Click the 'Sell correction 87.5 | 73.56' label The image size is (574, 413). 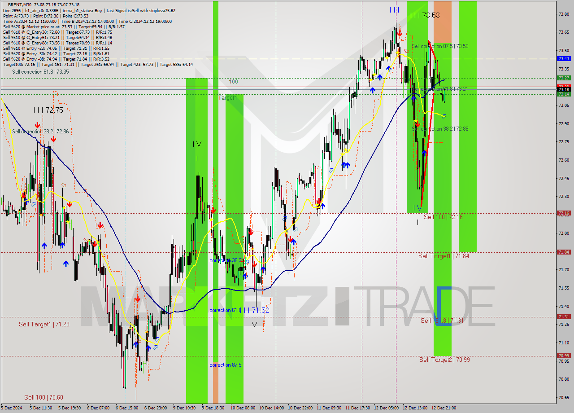[440, 46]
